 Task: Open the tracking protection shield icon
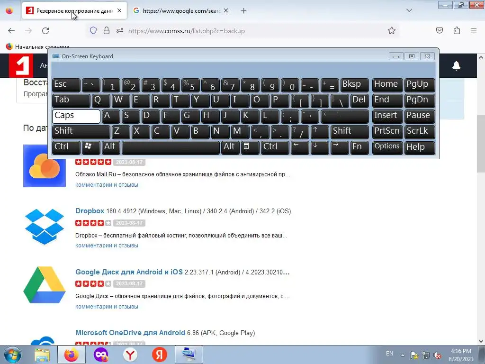click(93, 30)
